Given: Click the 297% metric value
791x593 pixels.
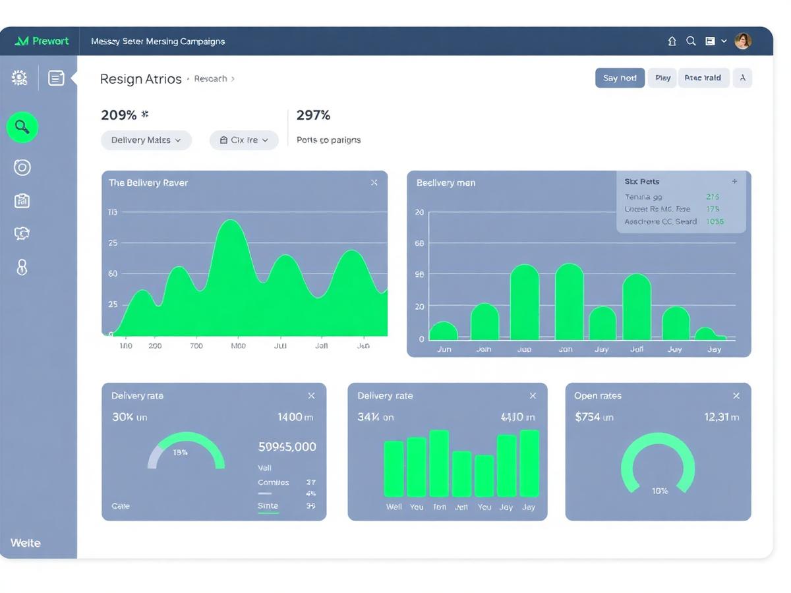Looking at the screenshot, I should 313,115.
